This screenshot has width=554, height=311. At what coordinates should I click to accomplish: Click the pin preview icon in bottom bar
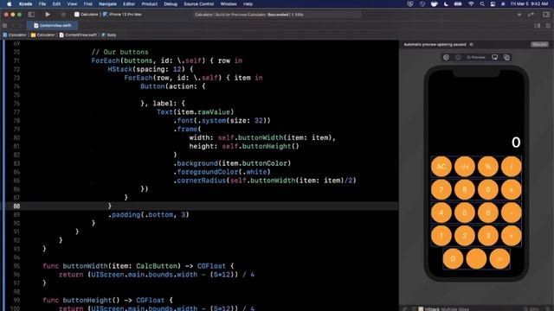pyautogui.click(x=405, y=309)
